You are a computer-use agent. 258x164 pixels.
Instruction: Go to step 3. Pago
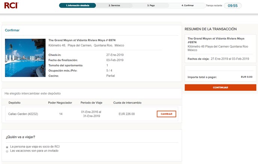pos(151,5)
